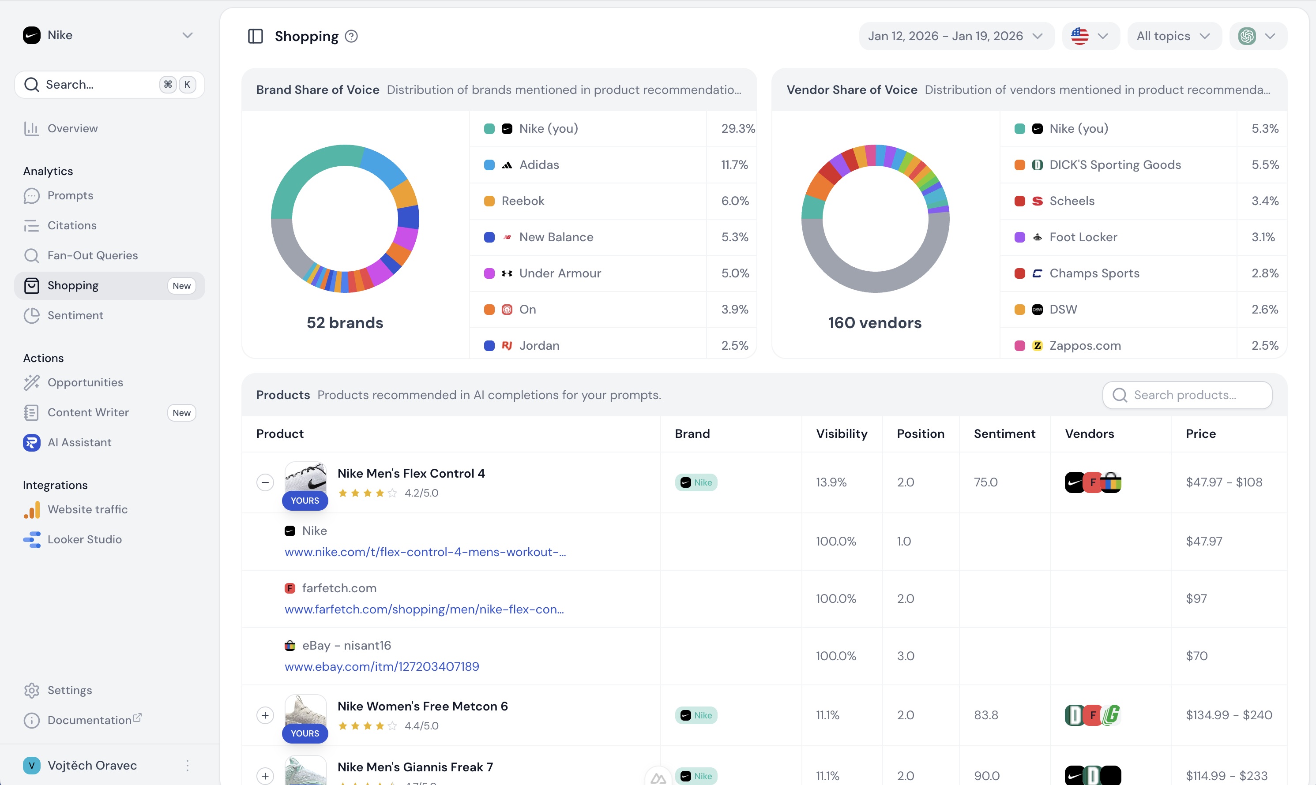Open Website traffic integration
Image resolution: width=1316 pixels, height=785 pixels.
coord(87,509)
